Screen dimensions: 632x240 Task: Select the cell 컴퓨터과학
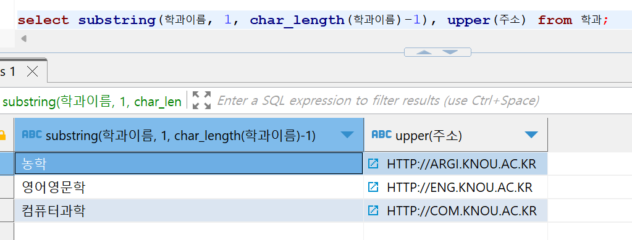(x=188, y=210)
